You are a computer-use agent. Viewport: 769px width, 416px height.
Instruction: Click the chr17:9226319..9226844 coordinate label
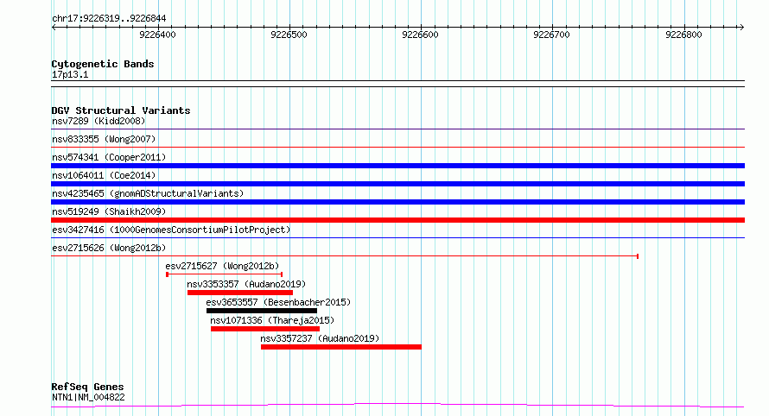(x=109, y=19)
